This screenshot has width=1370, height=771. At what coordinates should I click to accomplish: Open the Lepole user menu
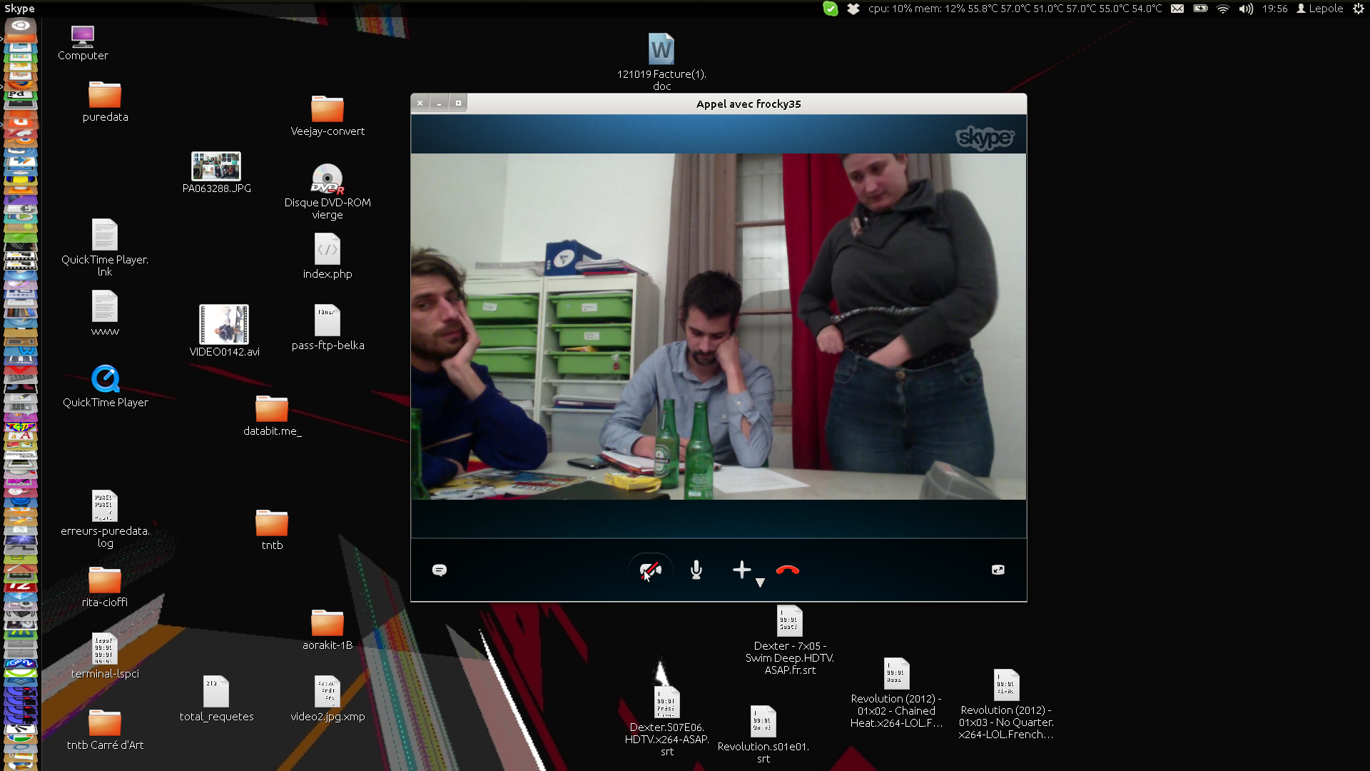(x=1320, y=9)
